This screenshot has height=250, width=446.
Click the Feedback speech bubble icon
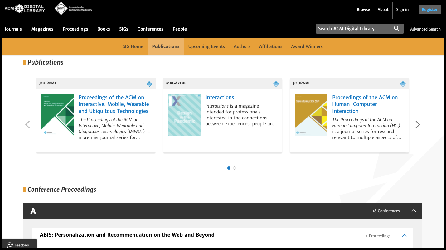[10, 245]
